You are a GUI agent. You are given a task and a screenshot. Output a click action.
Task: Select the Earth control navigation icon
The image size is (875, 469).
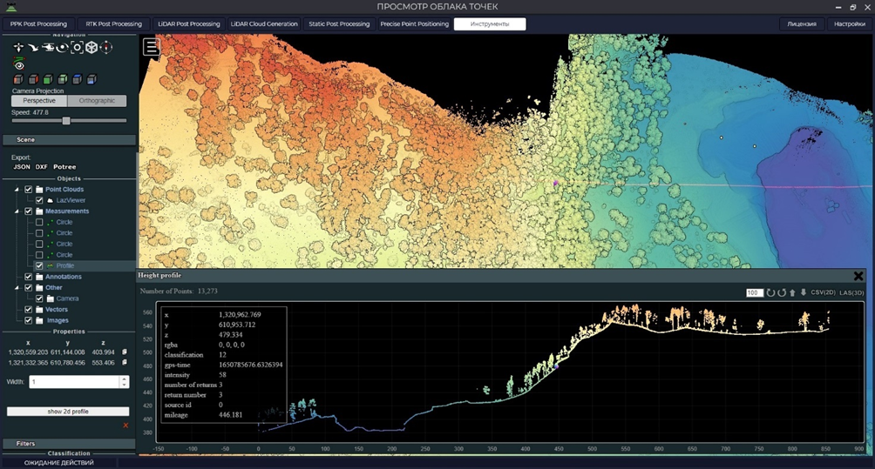[18, 47]
